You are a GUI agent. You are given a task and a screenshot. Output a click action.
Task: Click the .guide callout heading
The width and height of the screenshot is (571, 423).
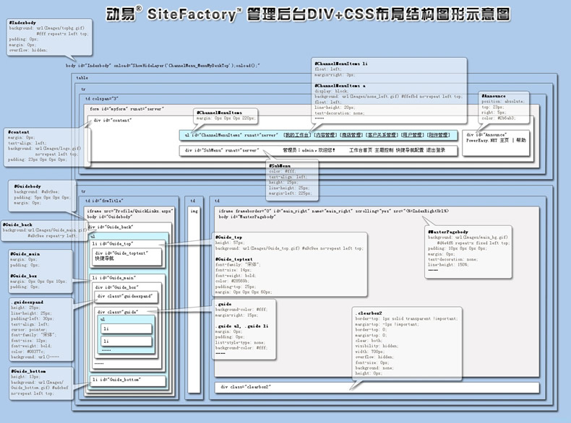click(x=223, y=304)
